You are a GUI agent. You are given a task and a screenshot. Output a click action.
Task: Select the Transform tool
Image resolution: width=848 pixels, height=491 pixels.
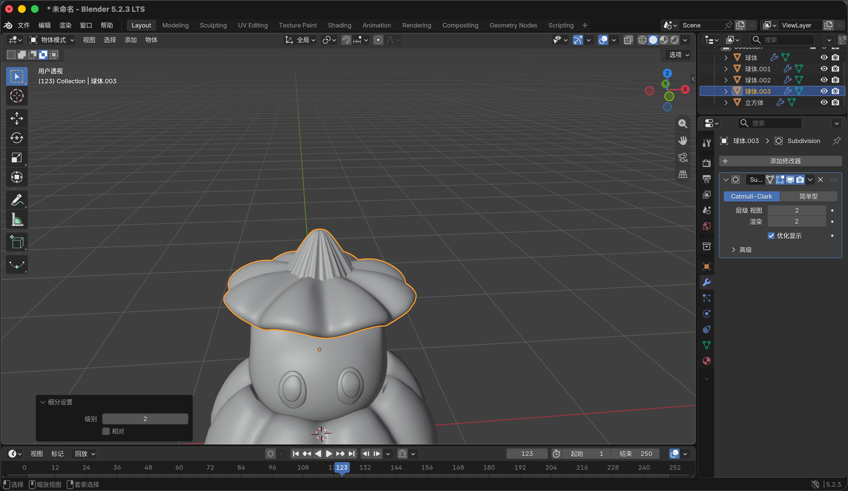(x=17, y=177)
